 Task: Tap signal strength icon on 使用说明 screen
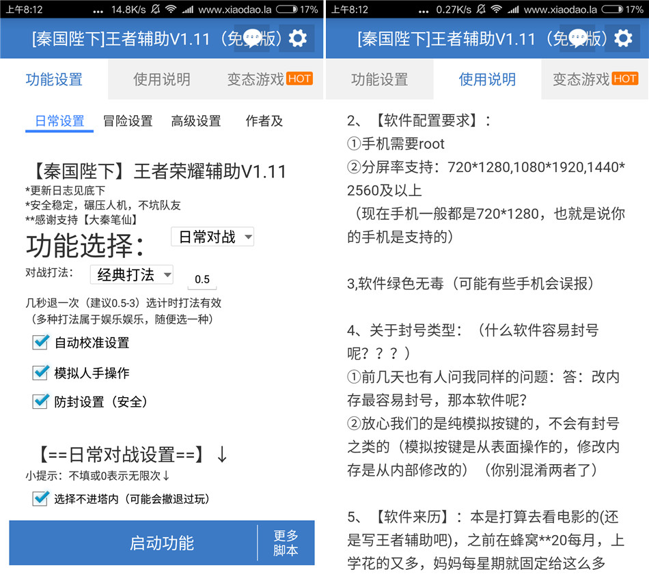click(x=513, y=9)
